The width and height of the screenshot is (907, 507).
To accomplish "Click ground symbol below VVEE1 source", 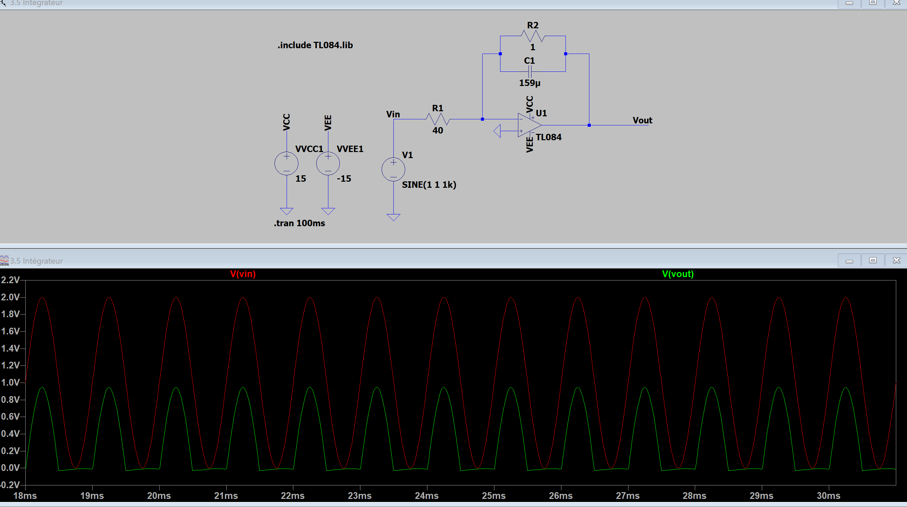I will [x=328, y=211].
